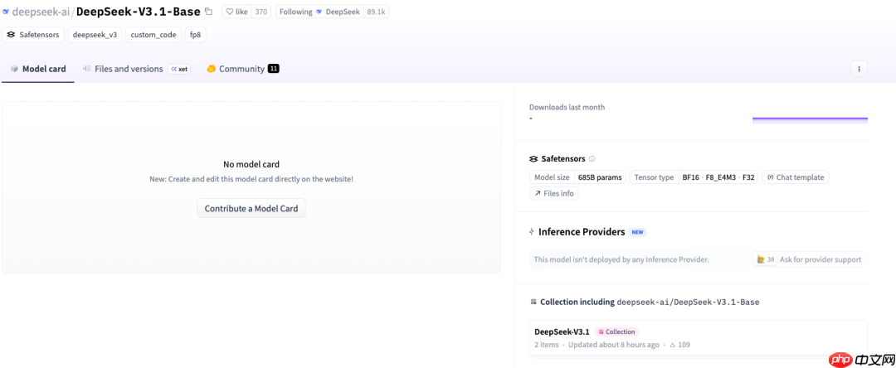Open the 370 likes count
Viewport: 896px width, 368px height.
click(x=261, y=12)
